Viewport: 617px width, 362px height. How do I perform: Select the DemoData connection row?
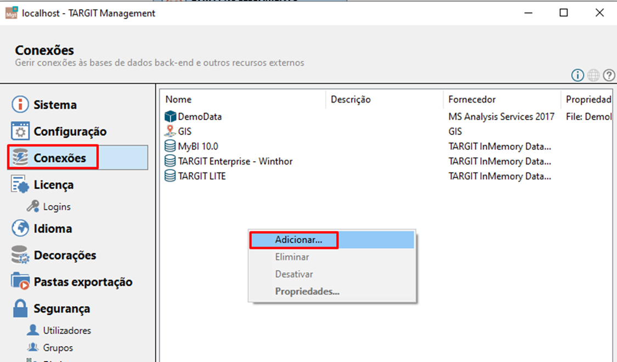(200, 116)
